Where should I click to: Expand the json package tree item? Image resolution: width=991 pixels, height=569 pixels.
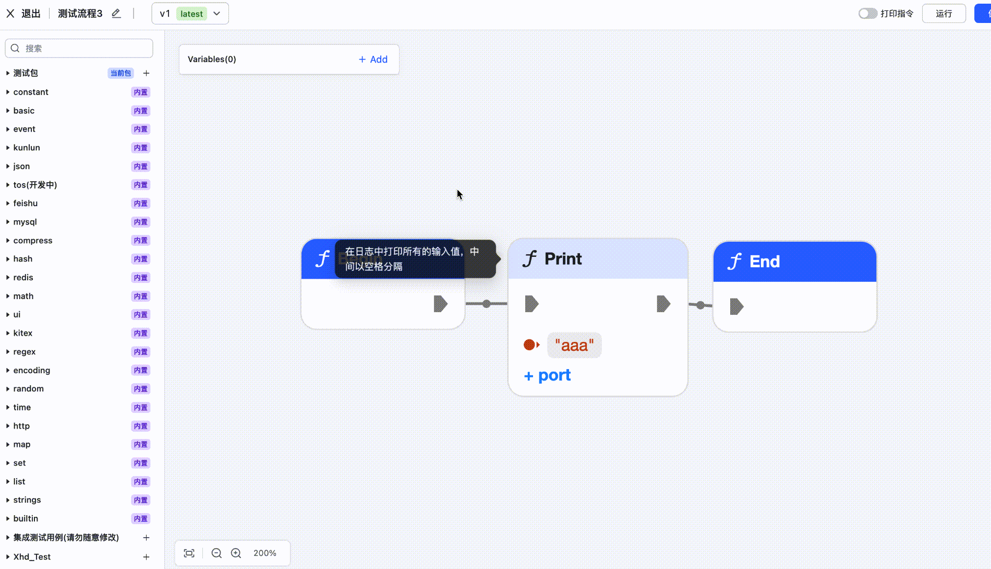[8, 166]
